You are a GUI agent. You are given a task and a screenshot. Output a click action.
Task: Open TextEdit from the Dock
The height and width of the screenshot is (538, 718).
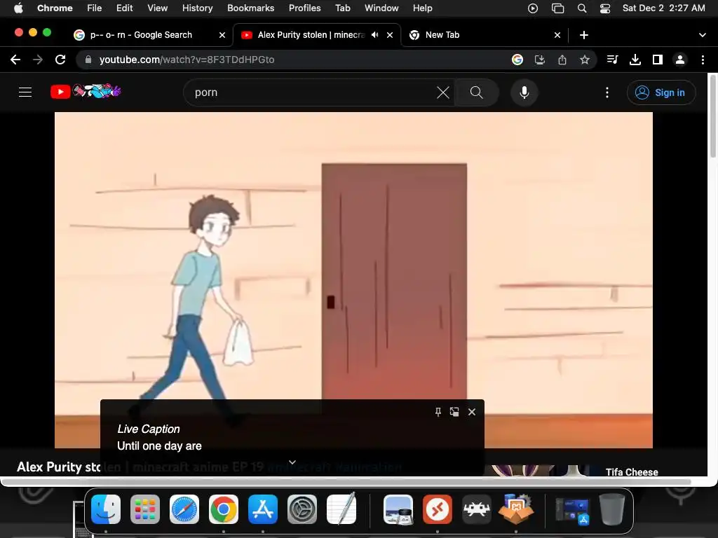pyautogui.click(x=341, y=509)
